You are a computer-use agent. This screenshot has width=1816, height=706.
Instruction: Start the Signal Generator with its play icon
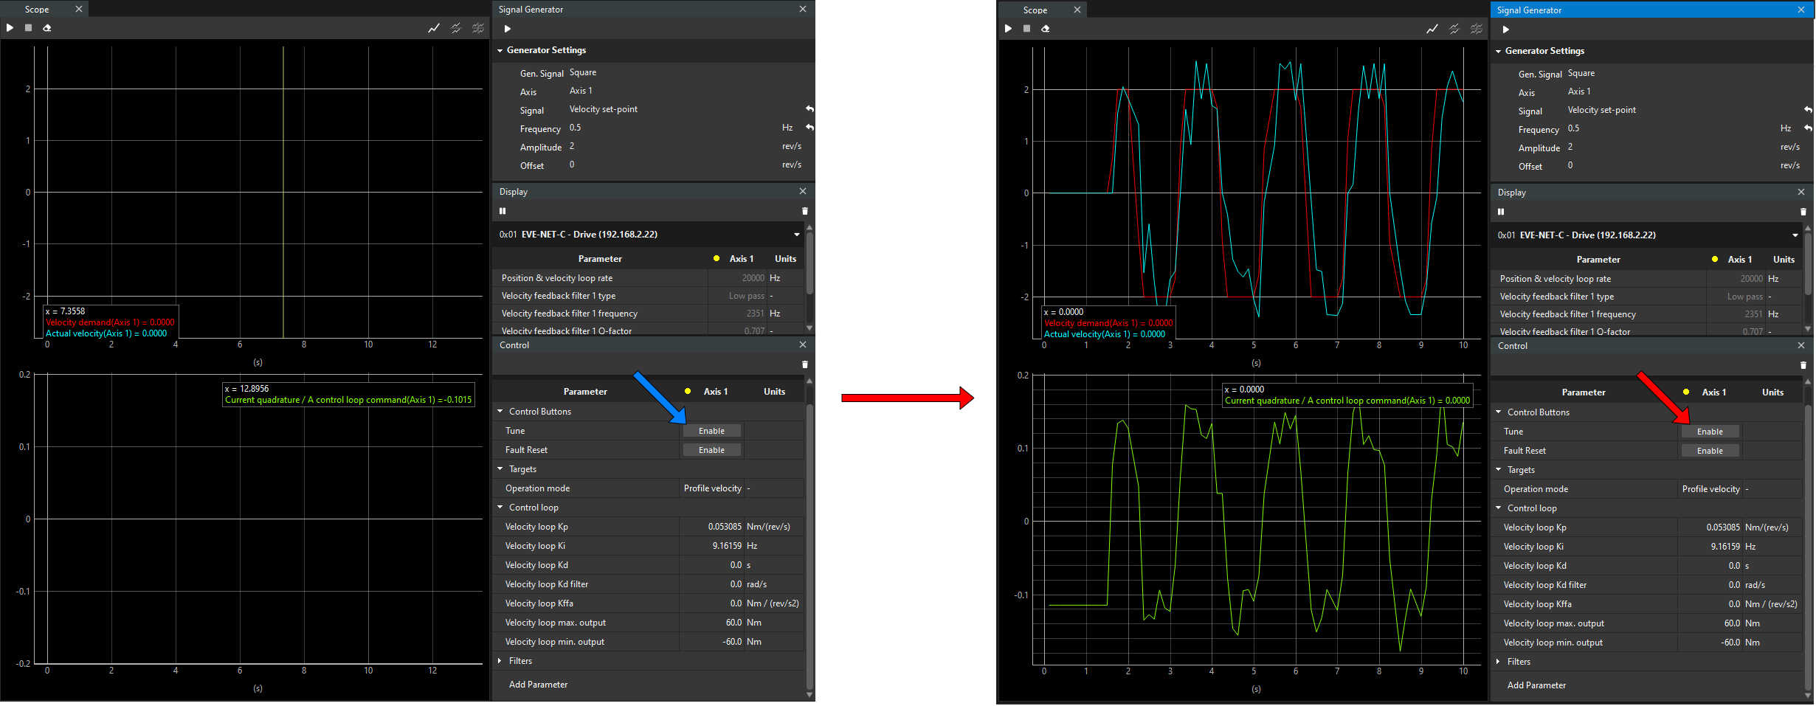tap(507, 28)
